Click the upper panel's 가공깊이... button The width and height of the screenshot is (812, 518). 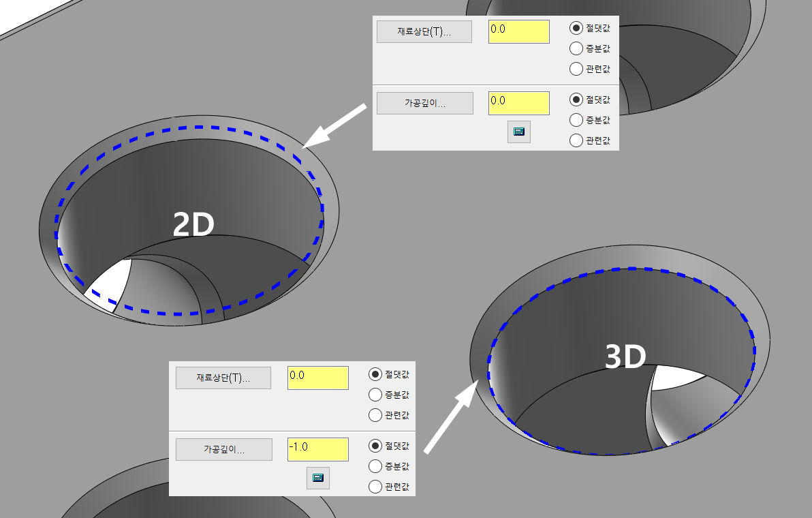[424, 103]
